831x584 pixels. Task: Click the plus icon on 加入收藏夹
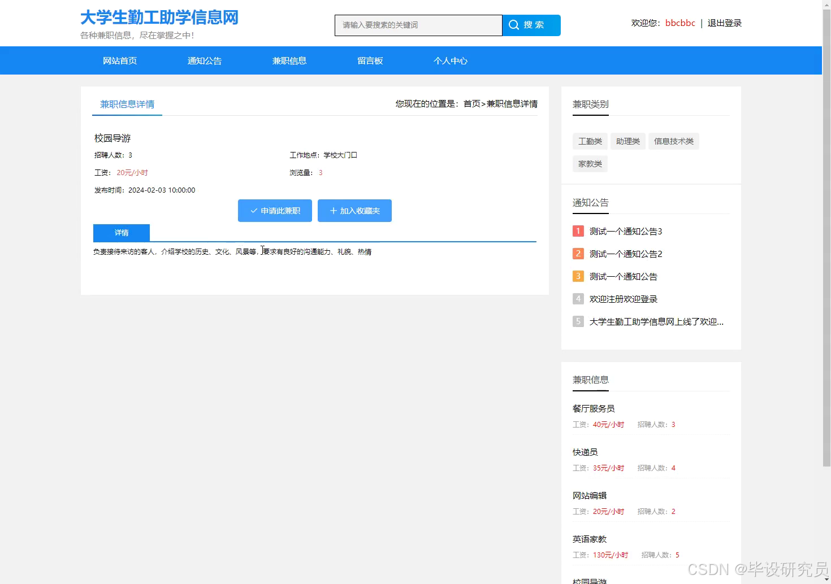(x=334, y=211)
